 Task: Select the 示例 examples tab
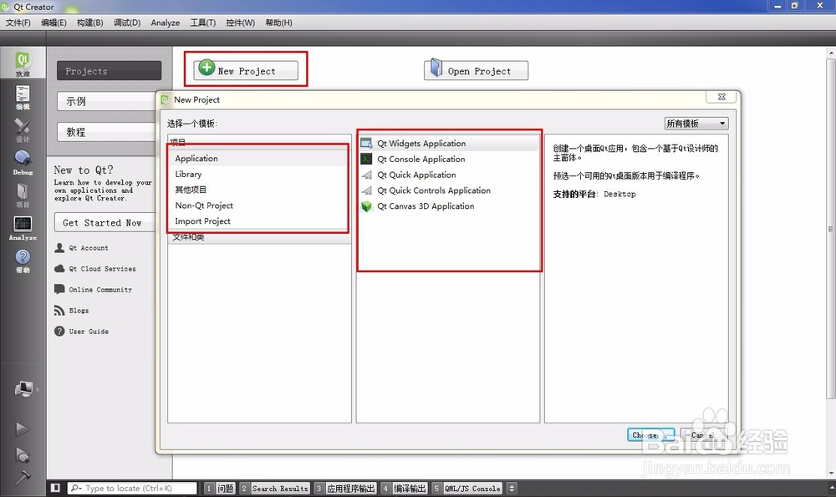tap(107, 101)
